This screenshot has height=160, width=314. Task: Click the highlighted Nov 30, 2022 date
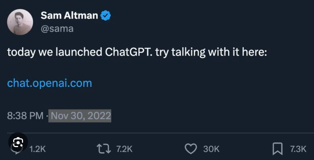80,116
